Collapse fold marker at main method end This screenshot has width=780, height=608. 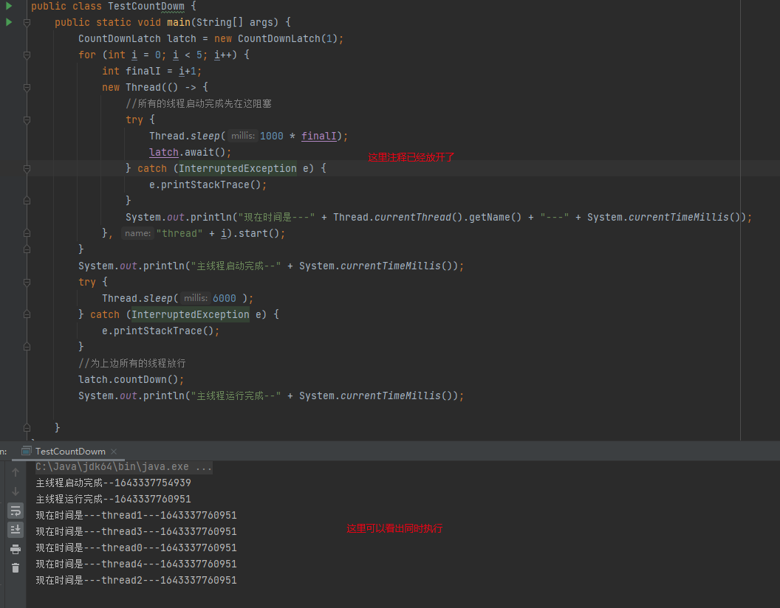27,427
